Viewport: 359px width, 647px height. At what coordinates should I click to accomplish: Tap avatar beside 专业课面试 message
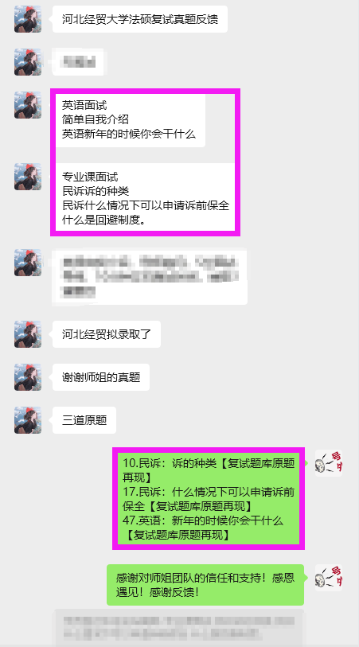click(x=28, y=177)
